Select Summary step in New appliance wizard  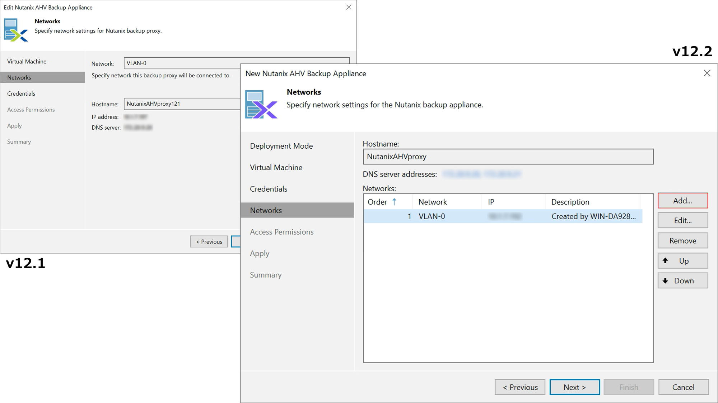[266, 275]
